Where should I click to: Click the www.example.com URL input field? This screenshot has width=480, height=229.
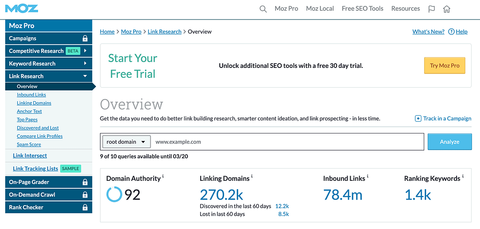288,142
